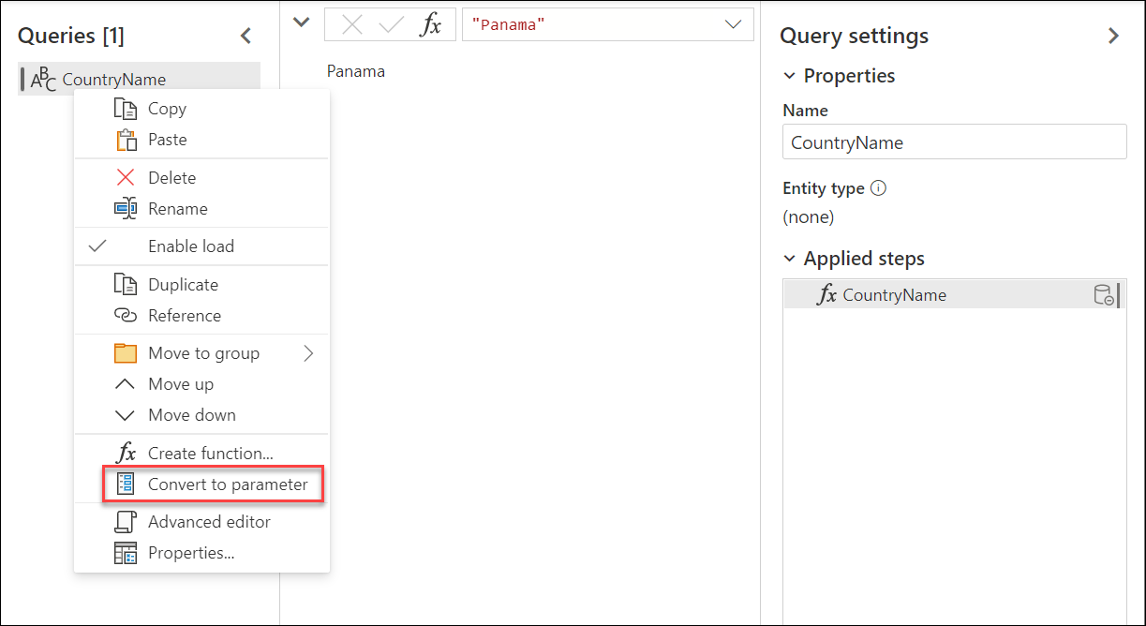Image resolution: width=1146 pixels, height=626 pixels.
Task: Click the Properties table icon
Action: pyautogui.click(x=126, y=553)
